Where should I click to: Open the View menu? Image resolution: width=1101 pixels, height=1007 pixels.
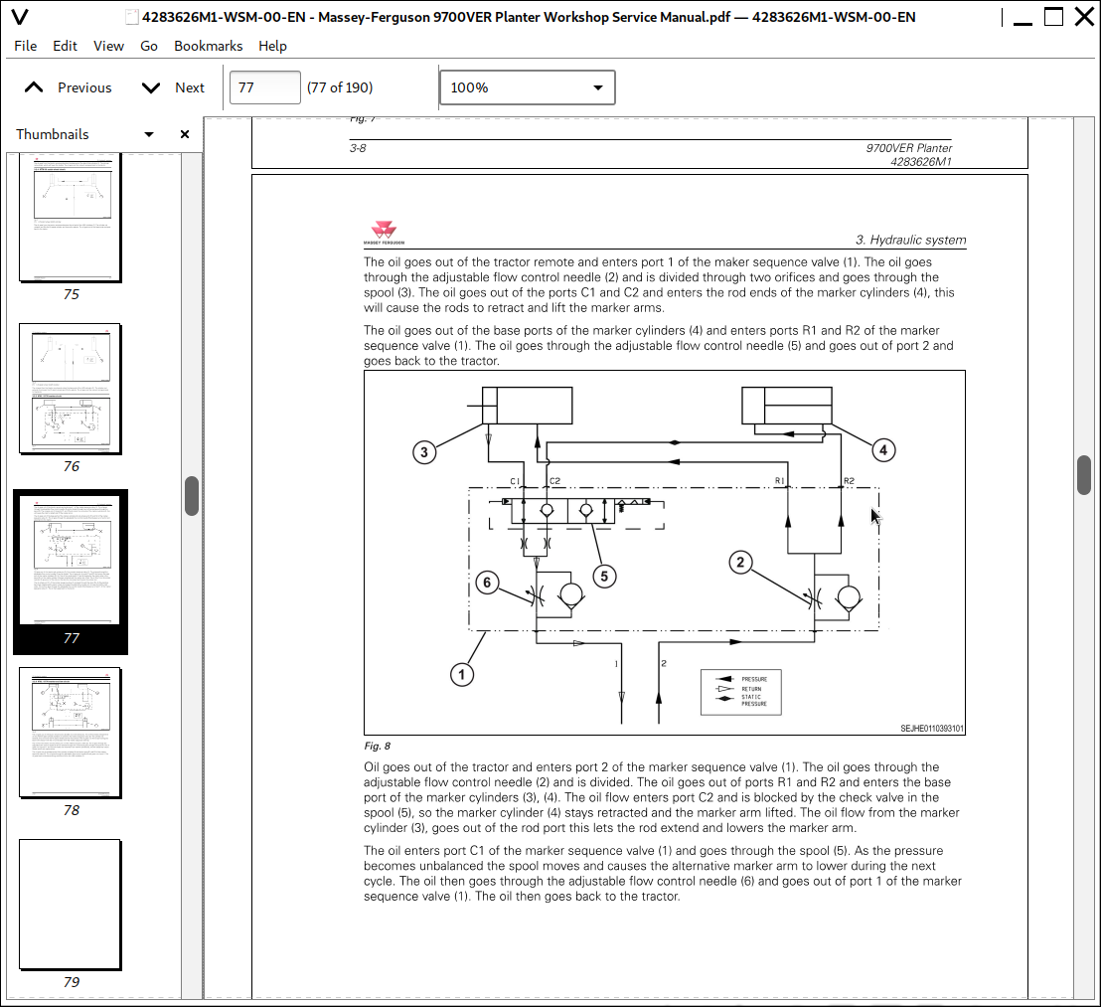coord(109,46)
